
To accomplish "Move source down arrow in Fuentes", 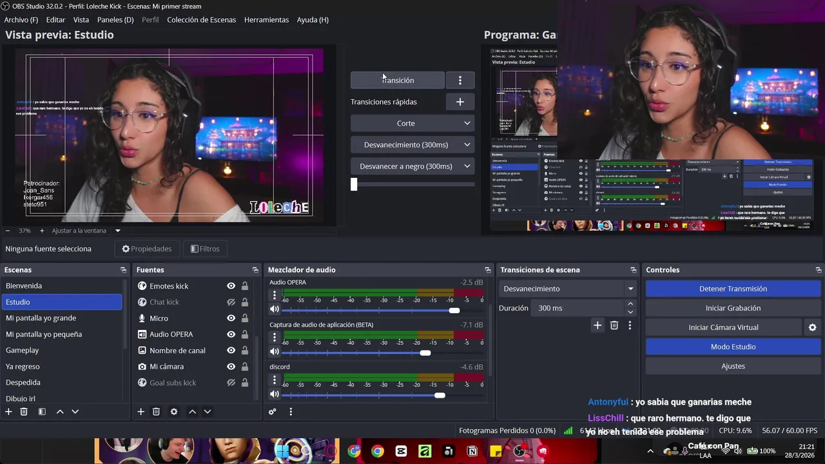I will [208, 411].
